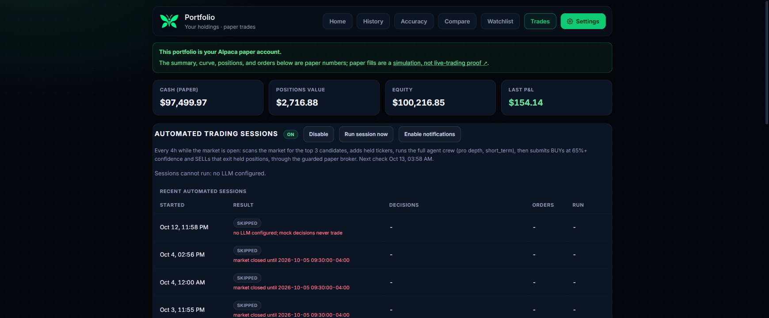The height and width of the screenshot is (318, 769).
Task: Enable notifications for sessions
Action: point(430,134)
